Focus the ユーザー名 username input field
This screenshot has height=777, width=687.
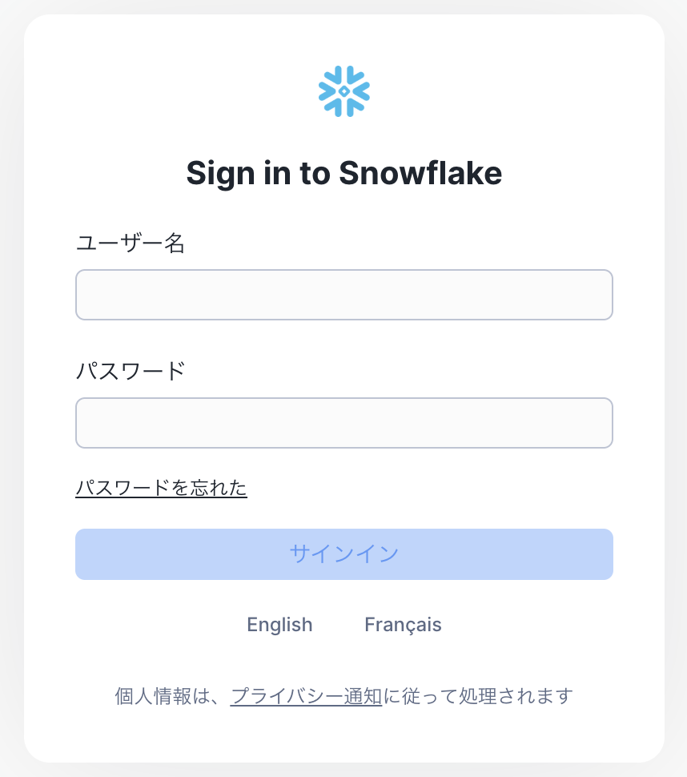pyautogui.click(x=343, y=295)
